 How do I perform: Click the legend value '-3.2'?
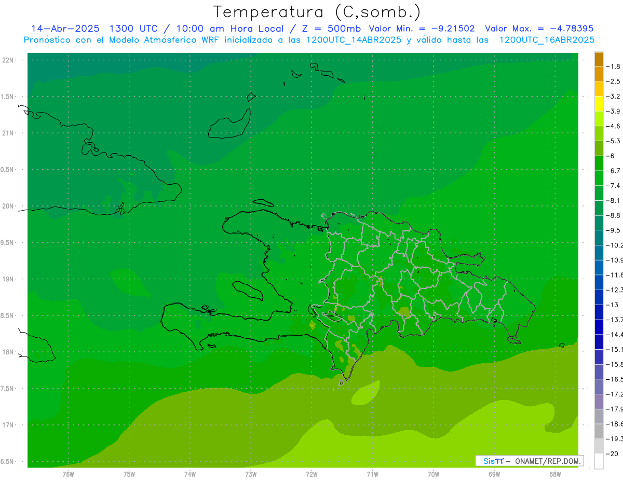pos(613,97)
